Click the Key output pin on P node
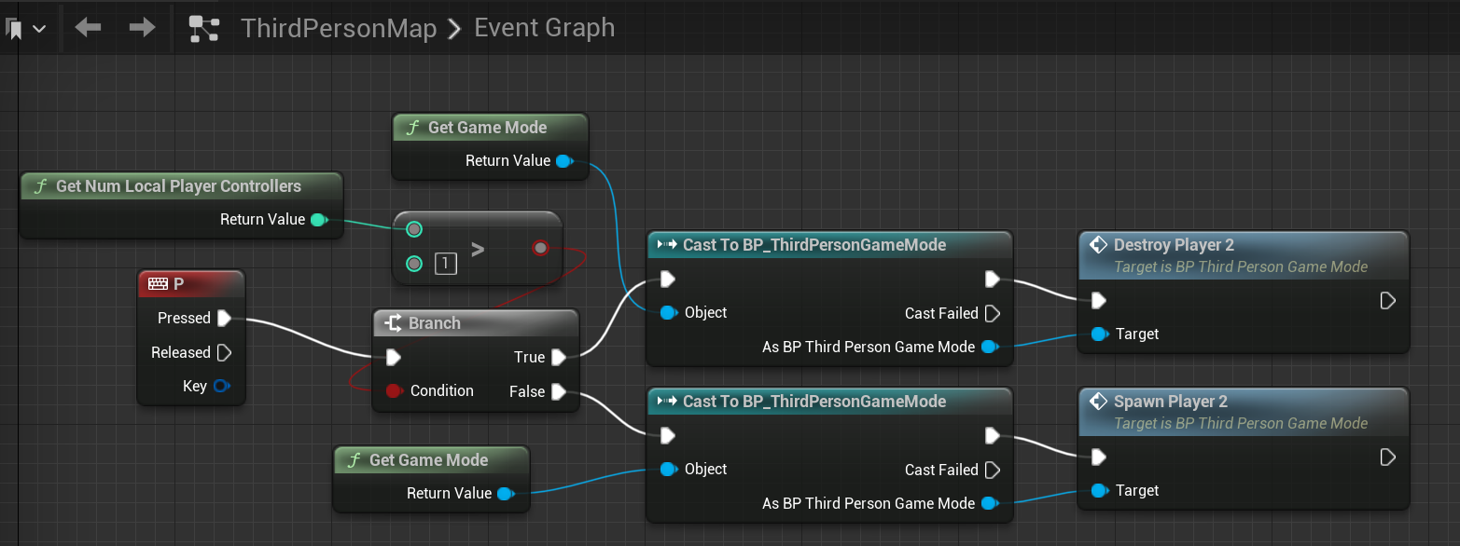Image resolution: width=1460 pixels, height=546 pixels. point(221,387)
